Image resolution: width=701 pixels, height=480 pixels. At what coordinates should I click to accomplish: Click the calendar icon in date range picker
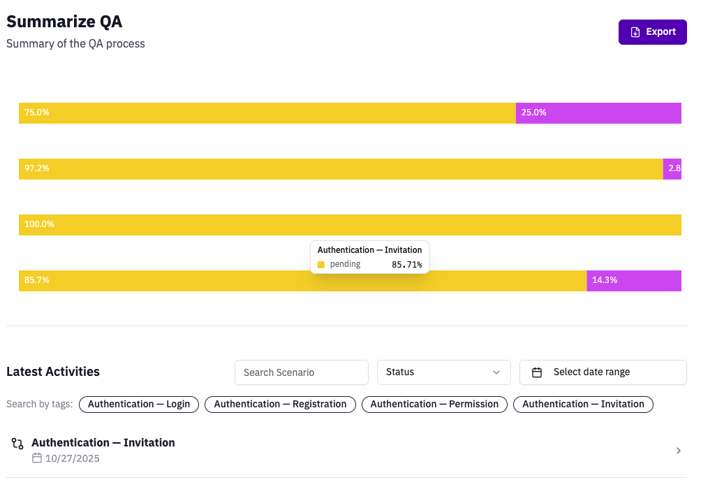pyautogui.click(x=537, y=372)
